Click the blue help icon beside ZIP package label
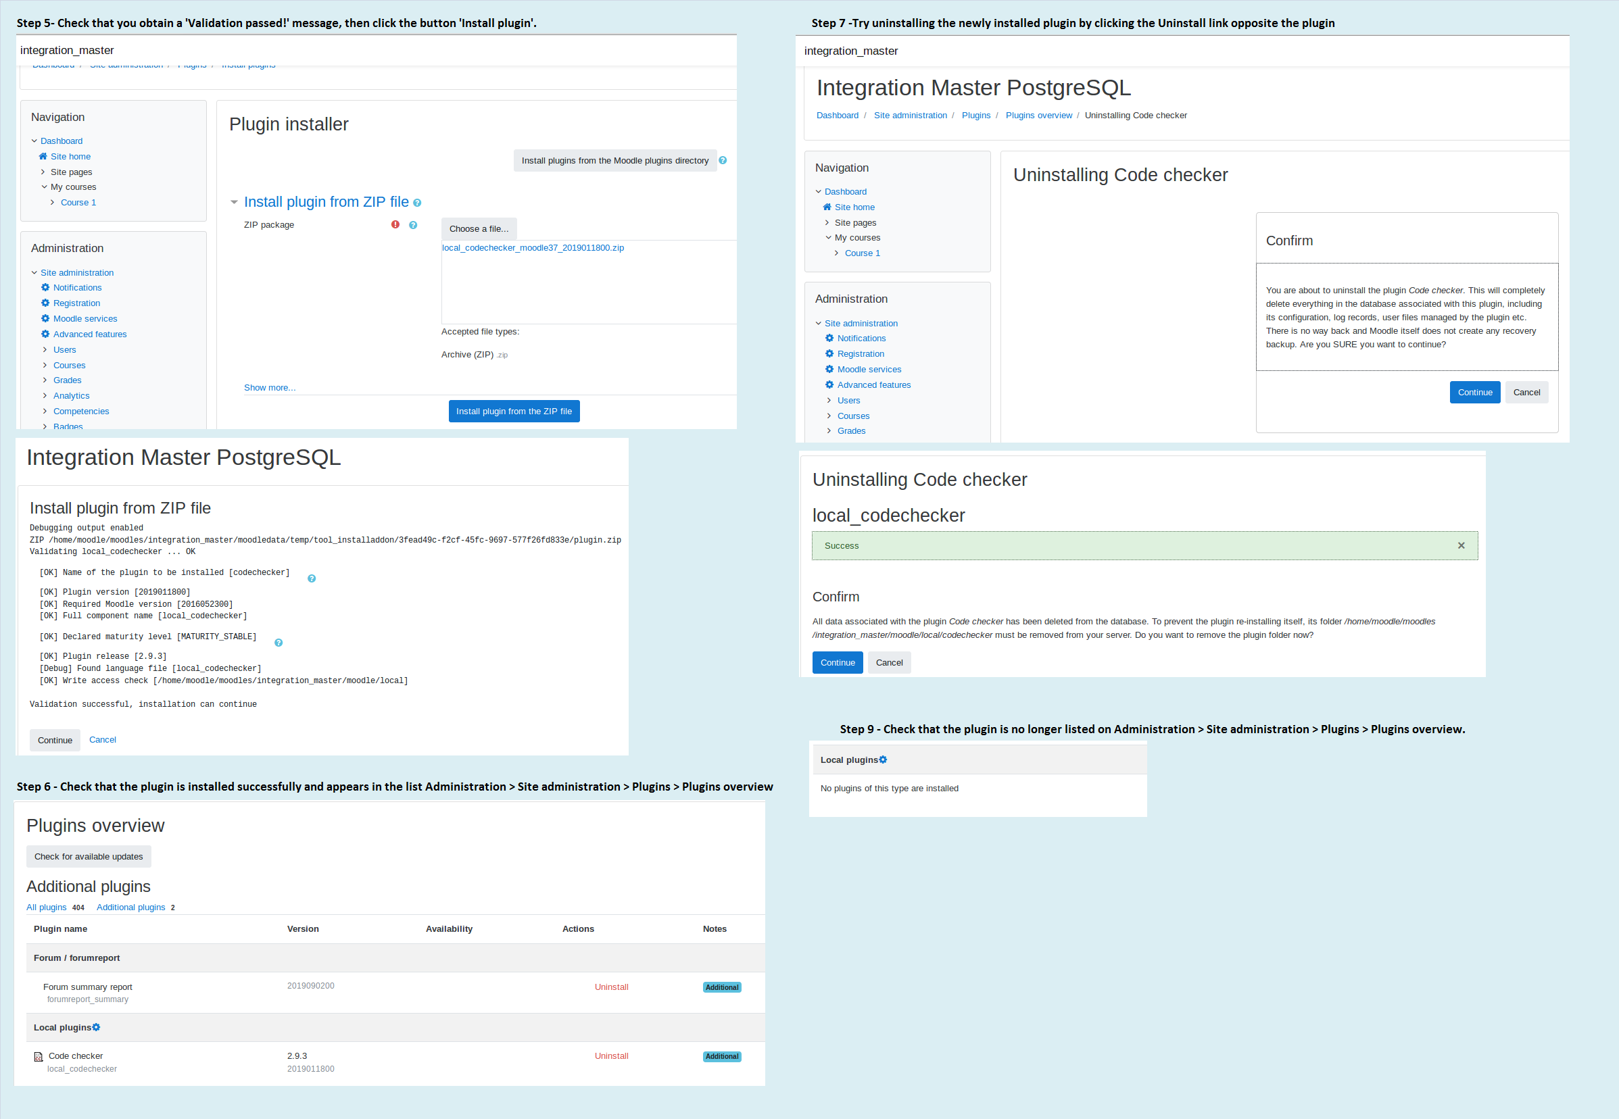1619x1119 pixels. [x=413, y=225]
